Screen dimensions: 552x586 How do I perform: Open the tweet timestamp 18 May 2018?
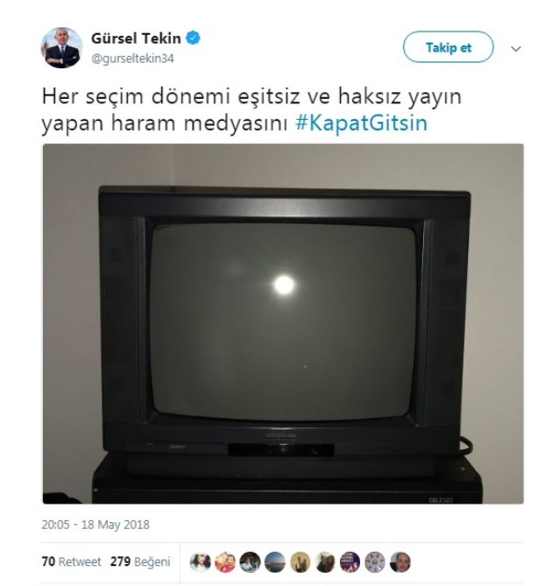point(96,525)
